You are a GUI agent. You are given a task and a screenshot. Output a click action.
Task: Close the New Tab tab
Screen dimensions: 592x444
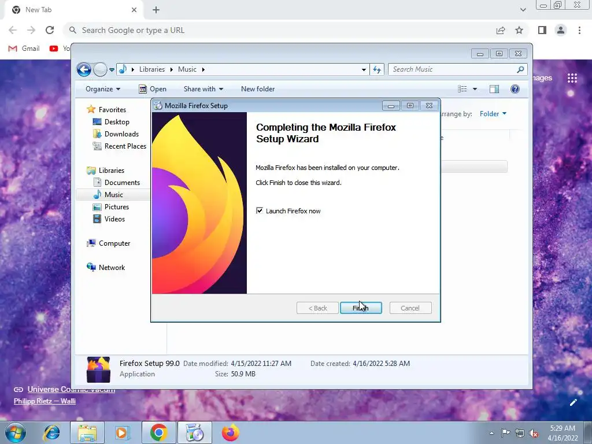134,10
